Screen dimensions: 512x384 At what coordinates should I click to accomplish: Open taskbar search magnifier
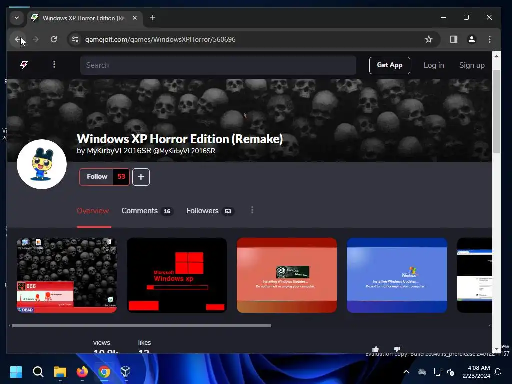pos(38,372)
